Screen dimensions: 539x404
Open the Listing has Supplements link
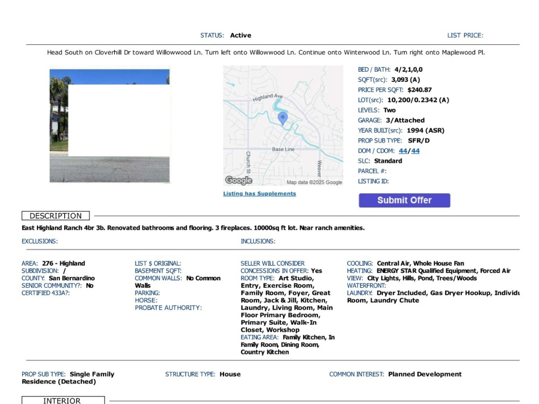point(260,193)
